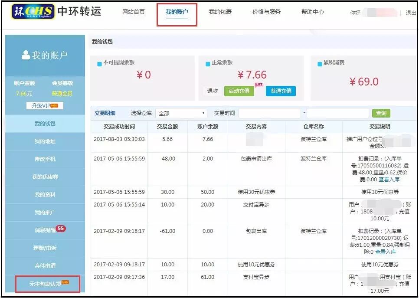Click the 2017-05-06 15:55:14 timestamp
Screen dimensions: 419x298
(119, 205)
